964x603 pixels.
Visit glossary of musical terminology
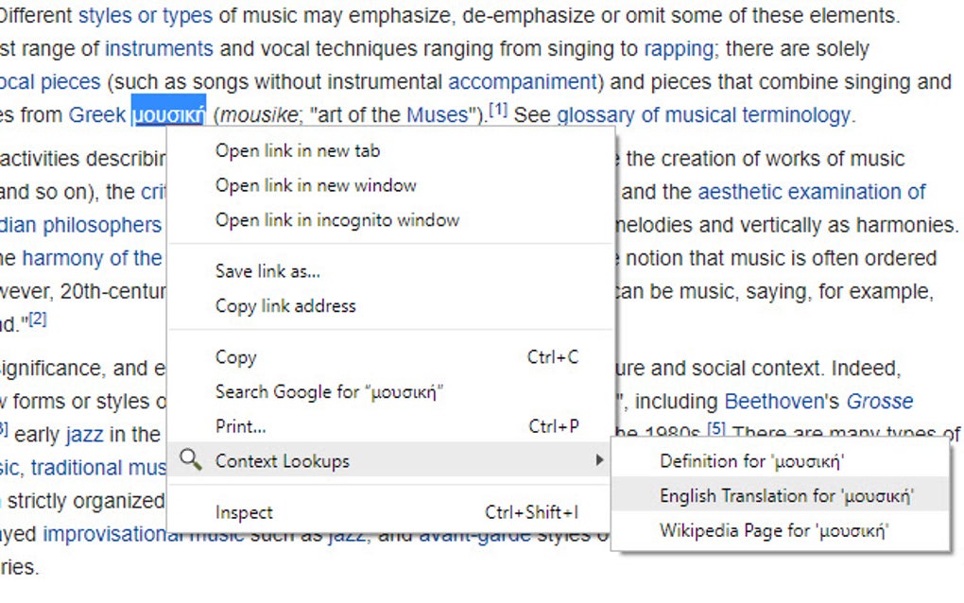[x=703, y=114]
